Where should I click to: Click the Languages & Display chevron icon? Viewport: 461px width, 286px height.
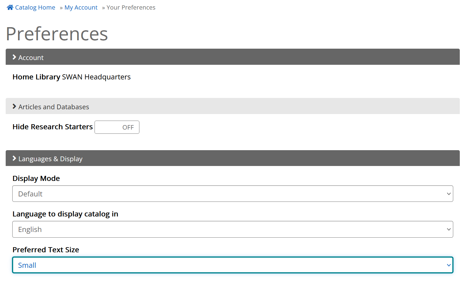pyautogui.click(x=14, y=158)
